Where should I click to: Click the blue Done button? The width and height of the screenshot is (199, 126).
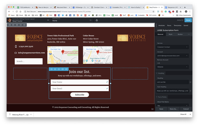click(188, 20)
